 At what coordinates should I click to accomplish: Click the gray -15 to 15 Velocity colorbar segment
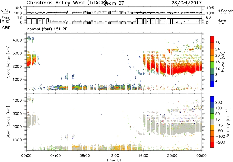[x=212, y=122]
